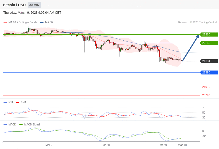This screenshot has width=219, height=149.
Task: Click the RSI axis value 70
Action: coord(204,108)
